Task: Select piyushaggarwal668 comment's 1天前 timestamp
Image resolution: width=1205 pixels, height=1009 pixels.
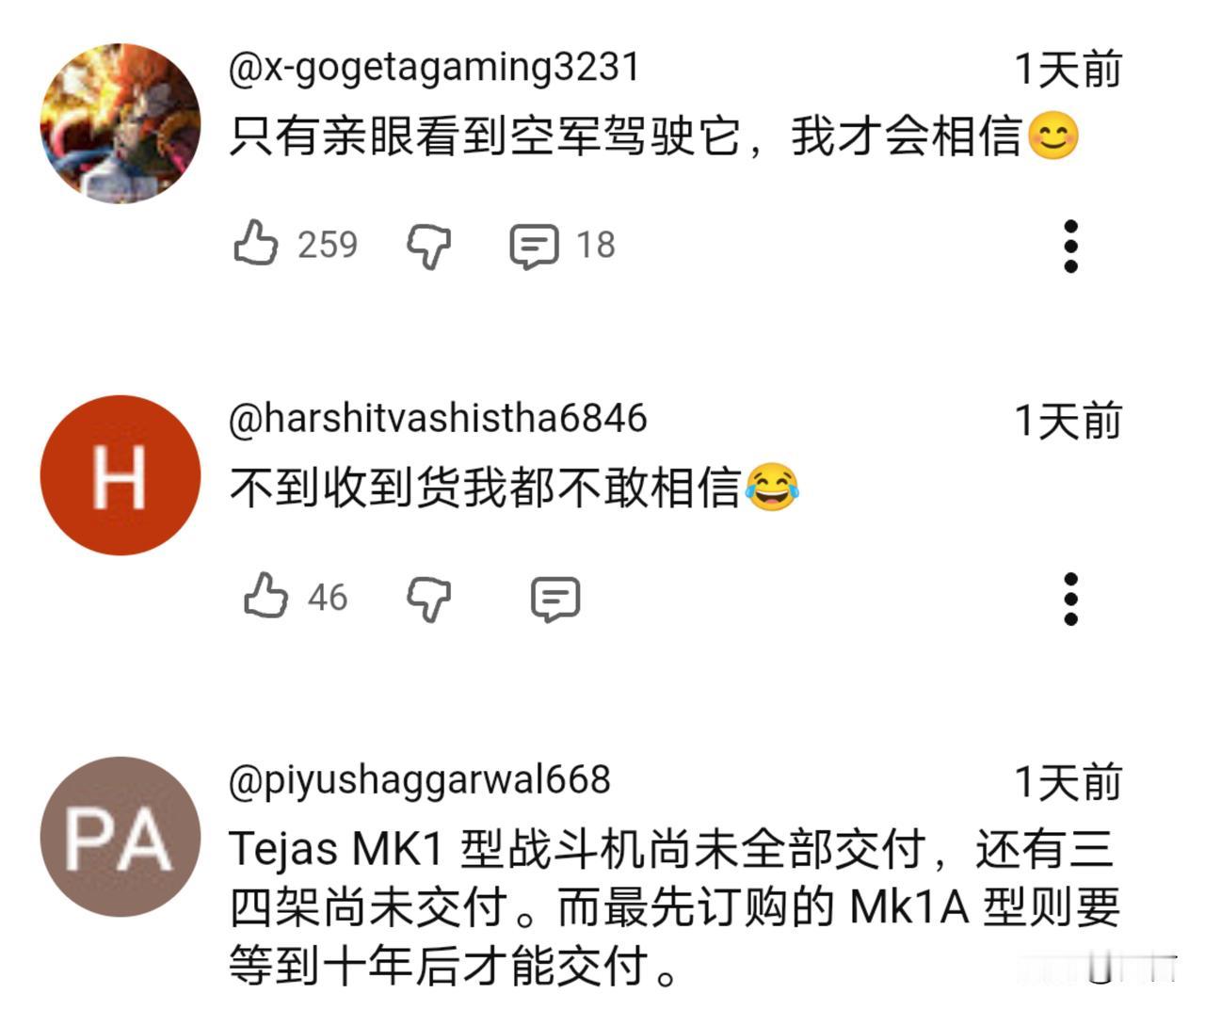Action: click(1068, 782)
